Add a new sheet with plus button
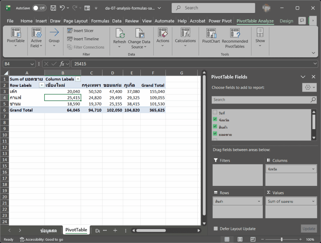Image resolution: width=321 pixels, height=243 pixels. [x=115, y=230]
